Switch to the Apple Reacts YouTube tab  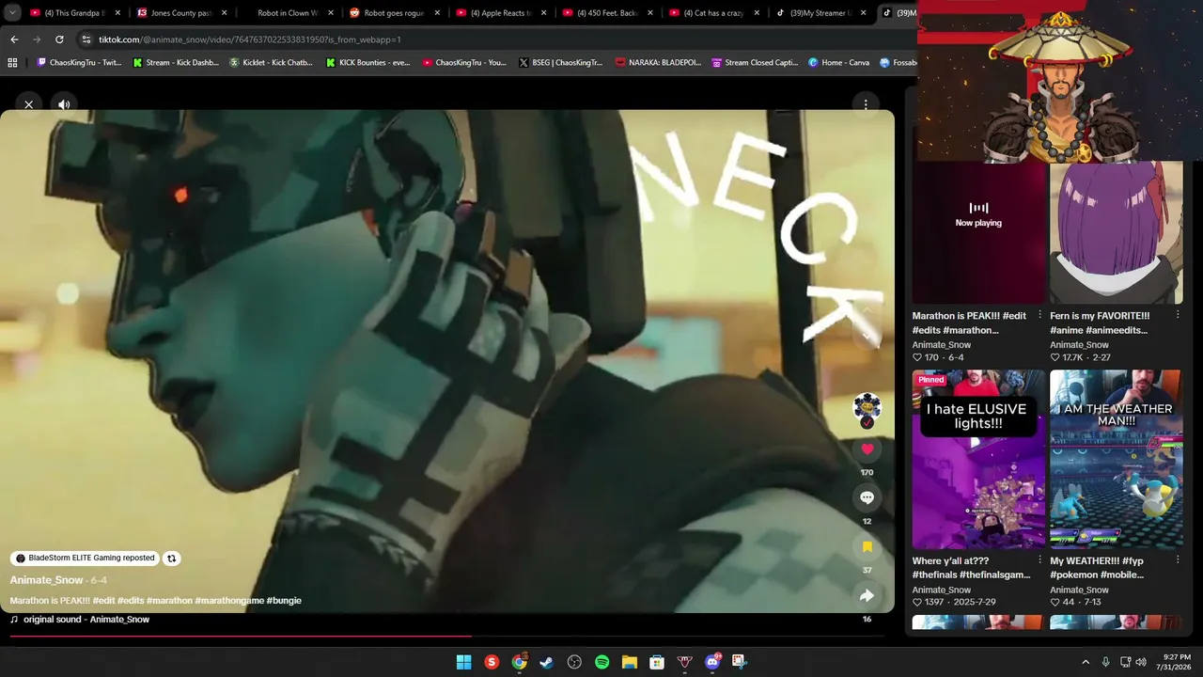tap(501, 13)
